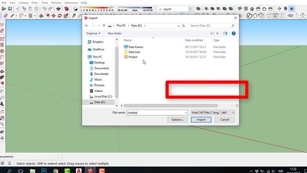
Task: Toggle the preview pane in Import dialog
Action: point(225,33)
